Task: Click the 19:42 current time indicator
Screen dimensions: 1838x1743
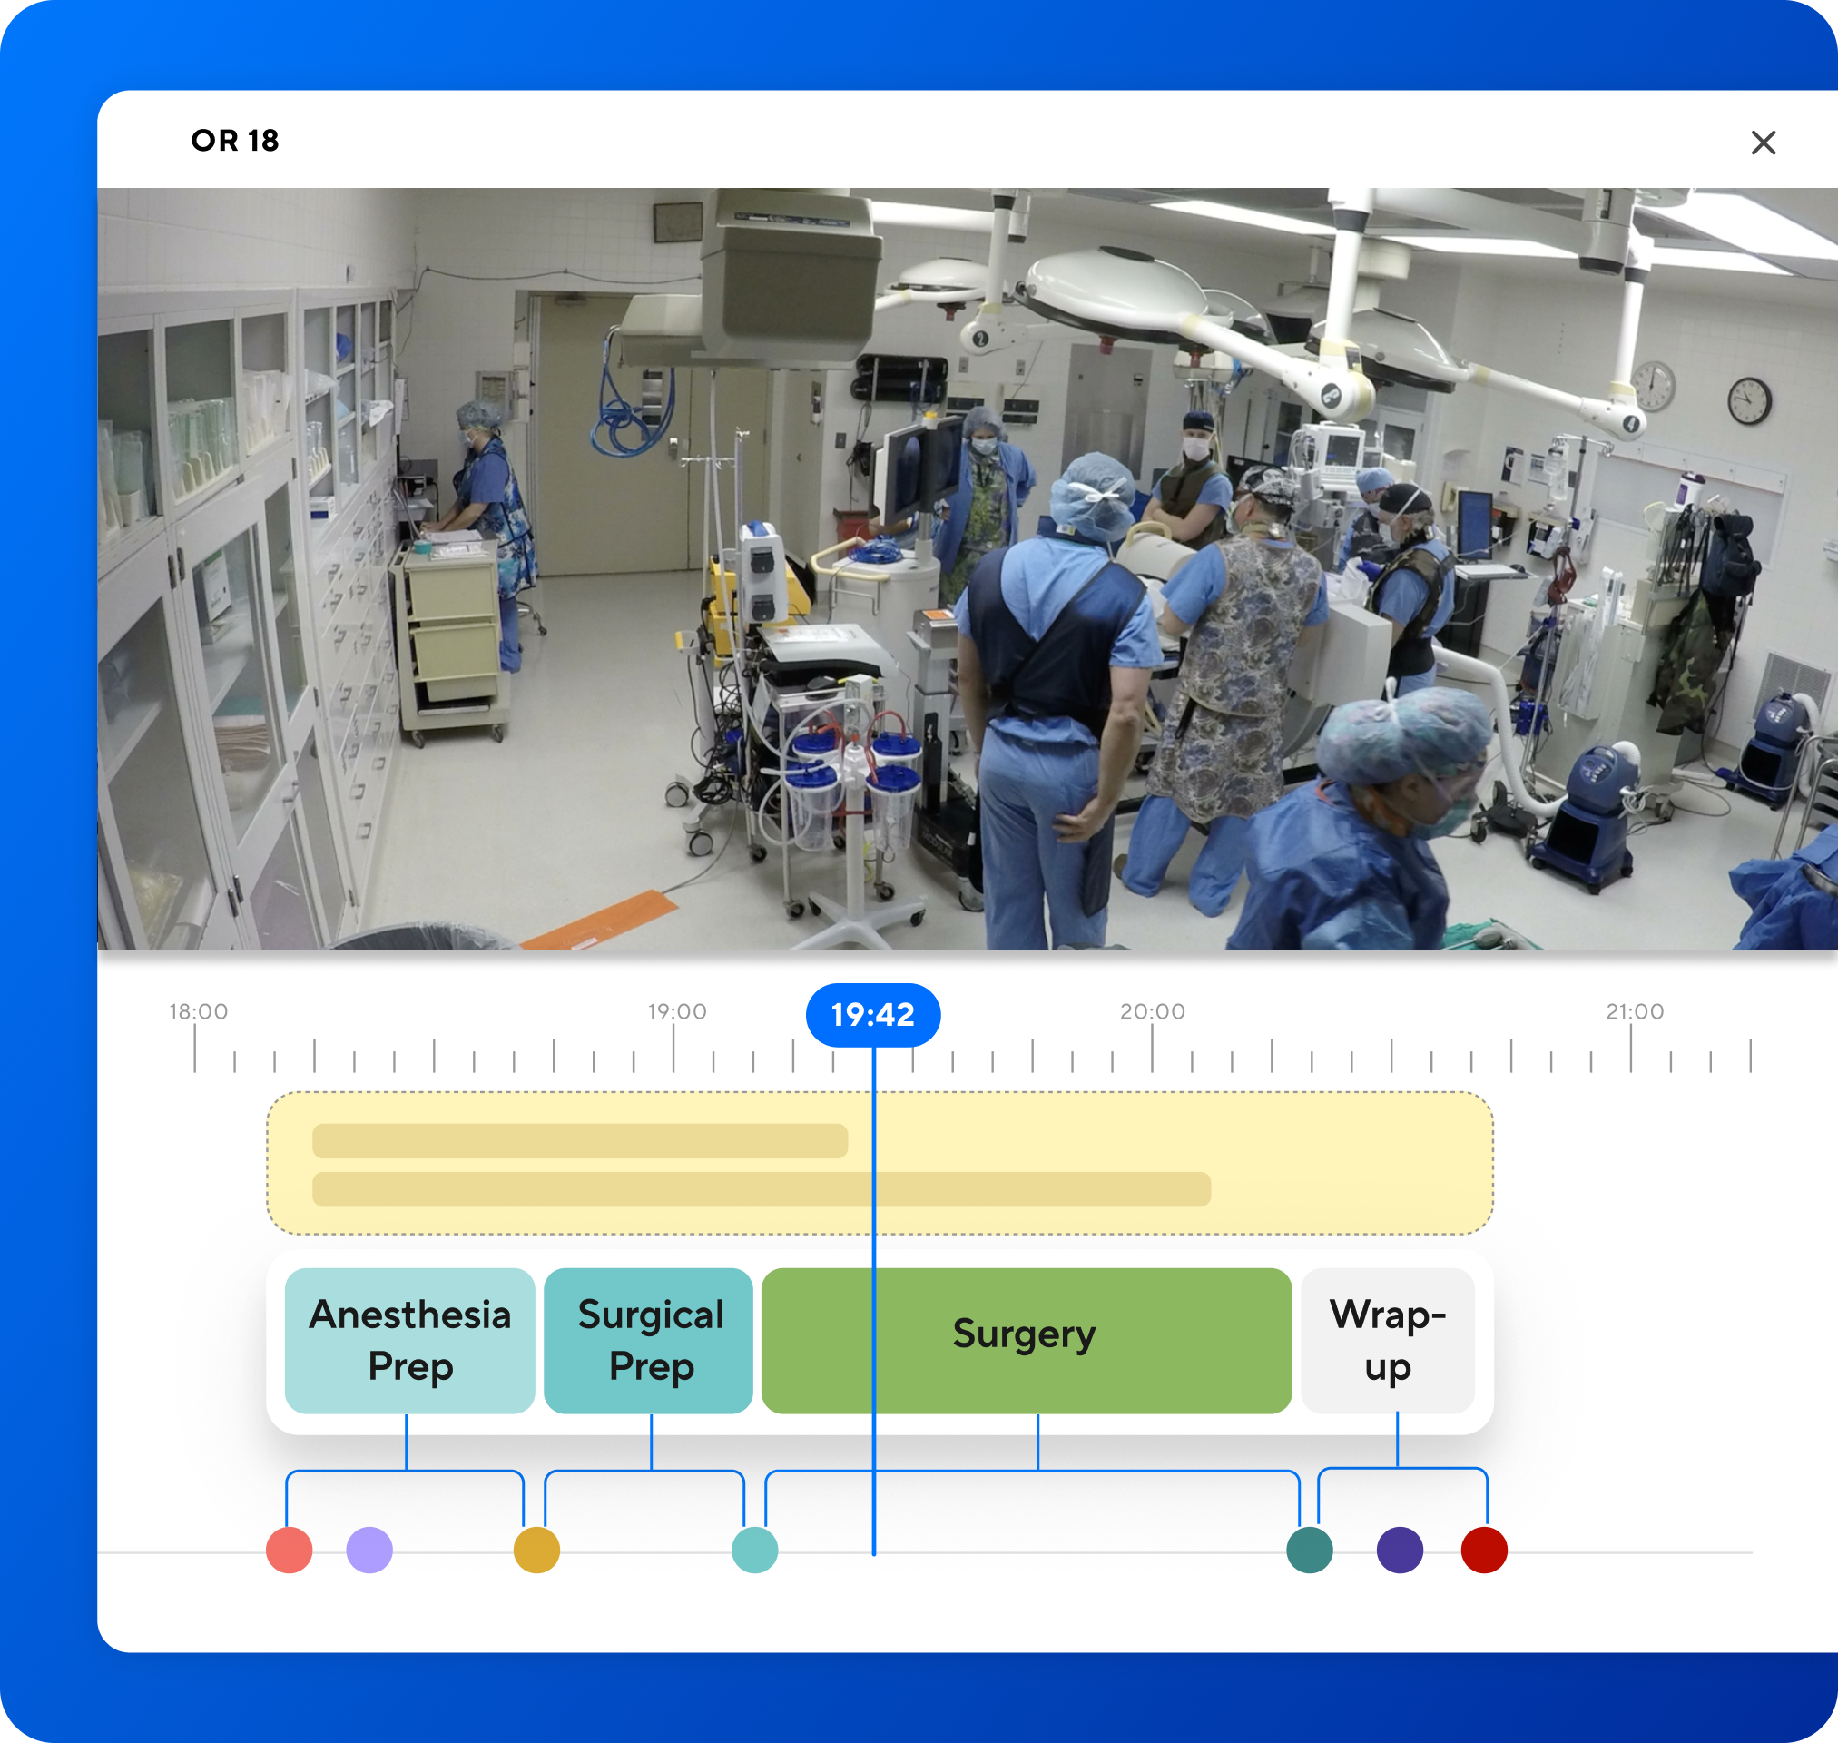Action: tap(874, 1017)
